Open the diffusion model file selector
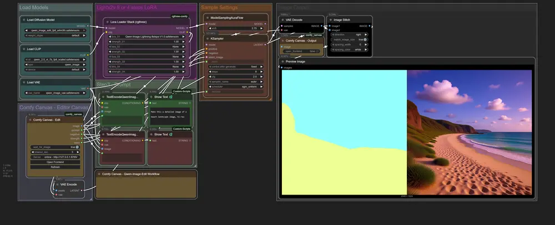Screen dimensions: 555x225 (x=55, y=30)
